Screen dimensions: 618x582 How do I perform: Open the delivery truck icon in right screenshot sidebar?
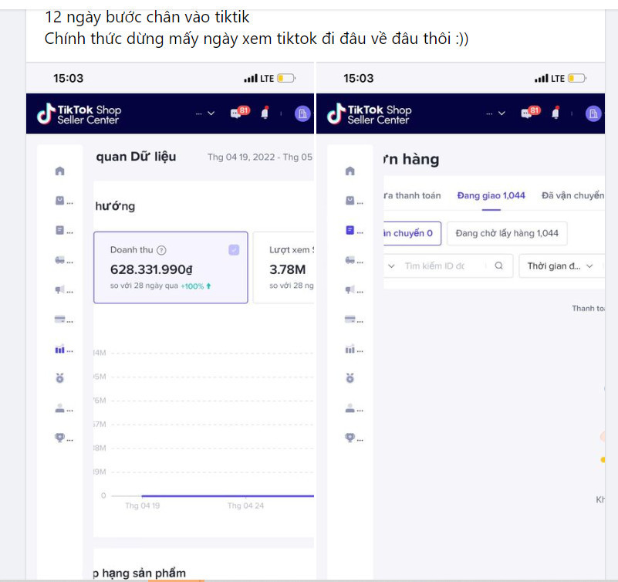350,260
